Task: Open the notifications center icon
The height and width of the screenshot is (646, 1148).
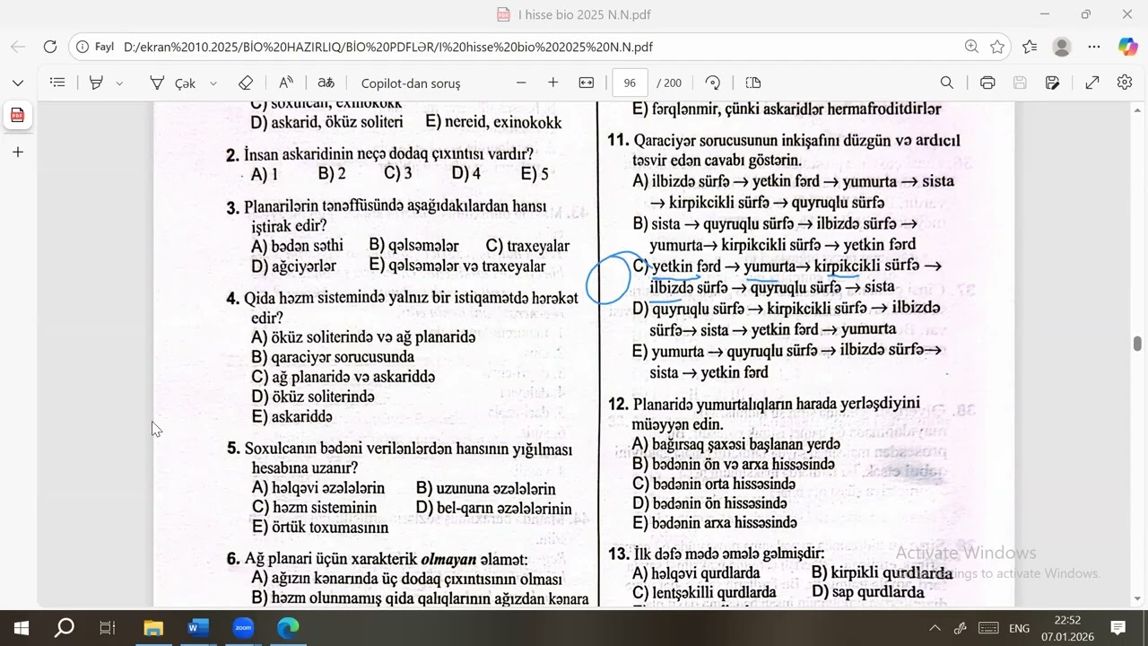Action: pos(1118,628)
